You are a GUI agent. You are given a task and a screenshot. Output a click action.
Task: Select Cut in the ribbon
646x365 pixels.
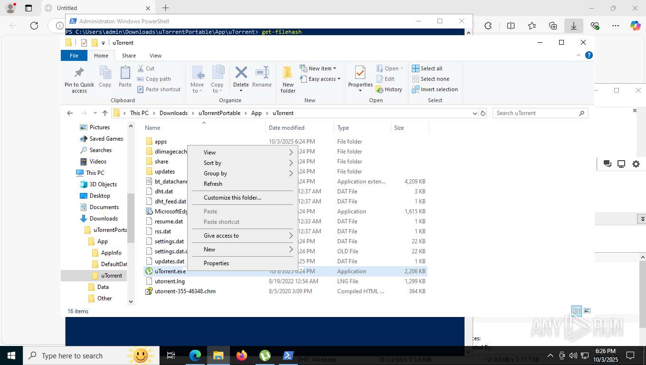[x=146, y=68]
